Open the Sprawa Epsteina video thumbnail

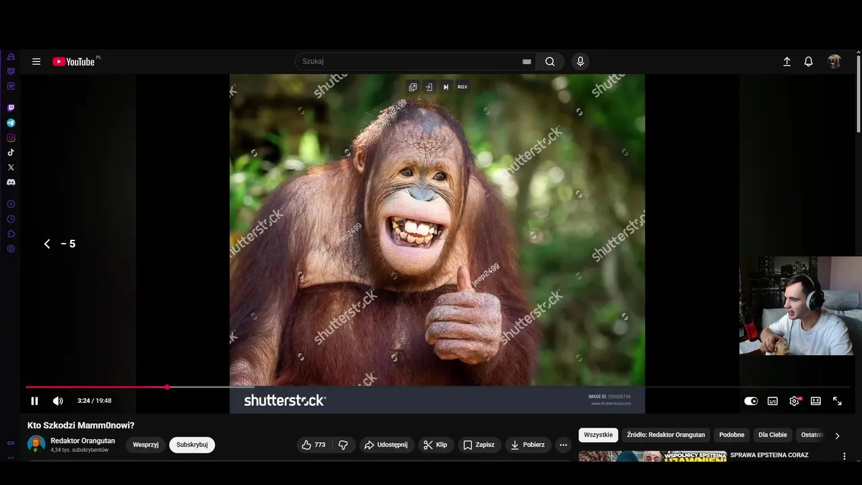tap(653, 456)
